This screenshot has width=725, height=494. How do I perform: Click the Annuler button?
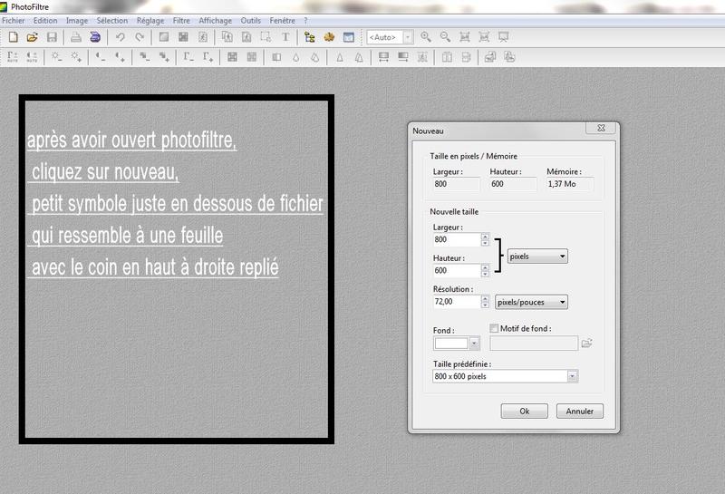(580, 411)
